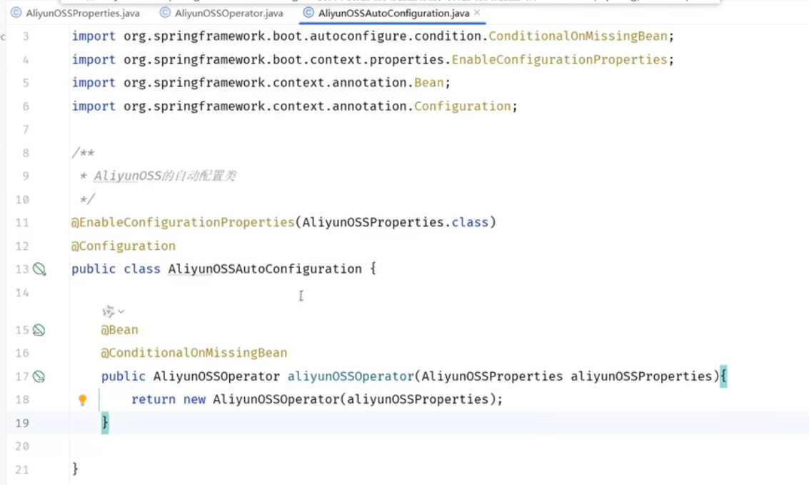Click the final closing brace on line 21
This screenshot has height=485, width=809.
75,469
